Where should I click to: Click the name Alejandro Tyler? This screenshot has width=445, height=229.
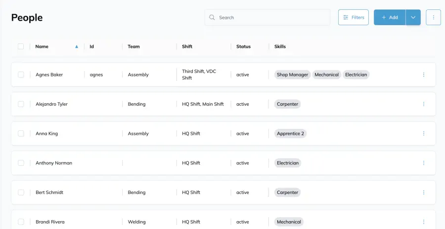pyautogui.click(x=51, y=104)
